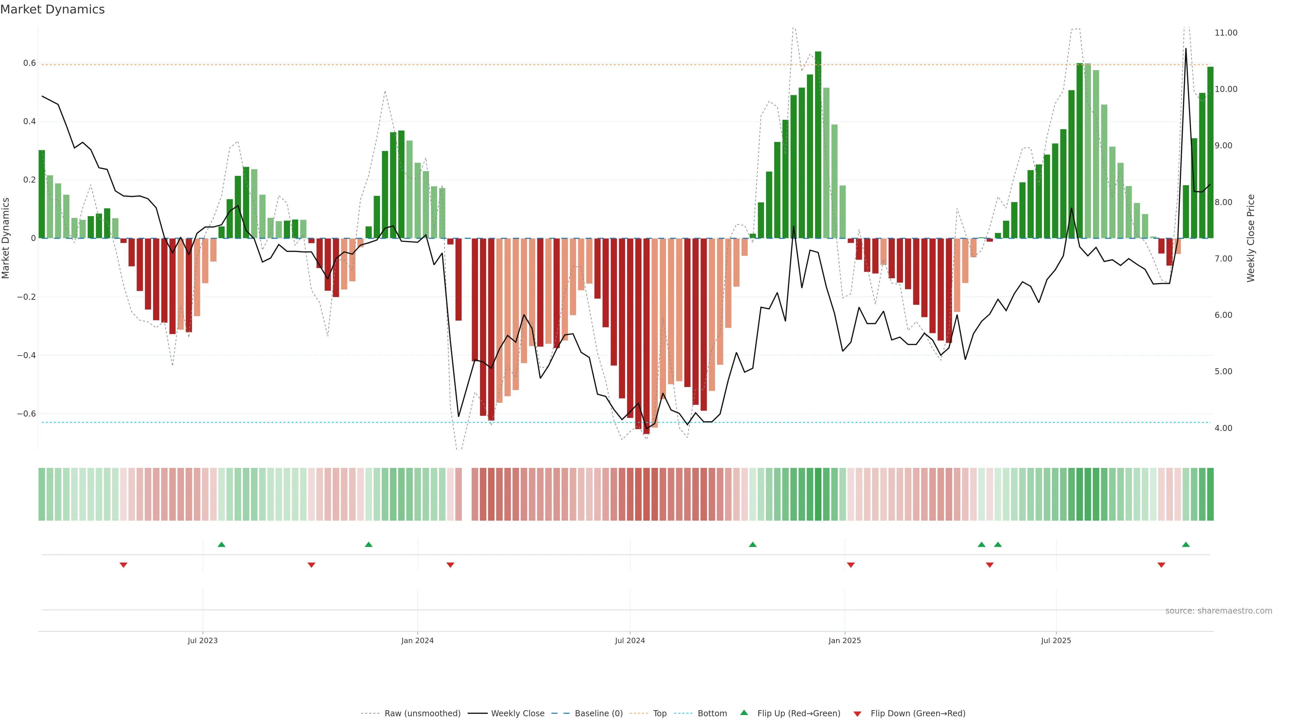Screen dimensions: 1289x725
Task: Click the source: sharemaestro.com text
Action: tap(1219, 611)
